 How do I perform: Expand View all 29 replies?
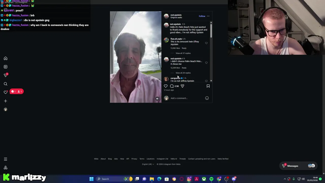click(x=183, y=73)
